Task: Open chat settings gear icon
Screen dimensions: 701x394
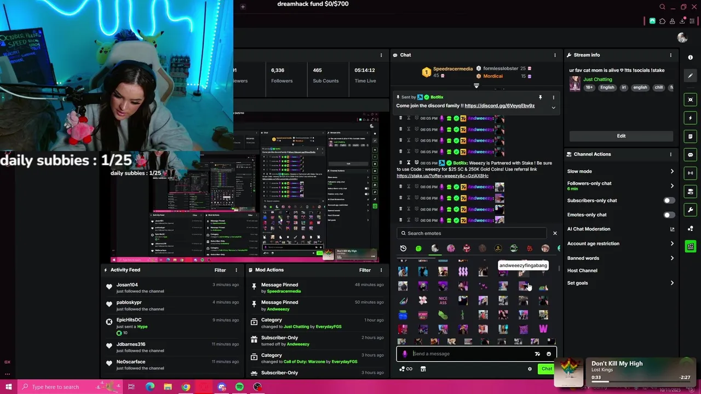Action: click(530, 369)
